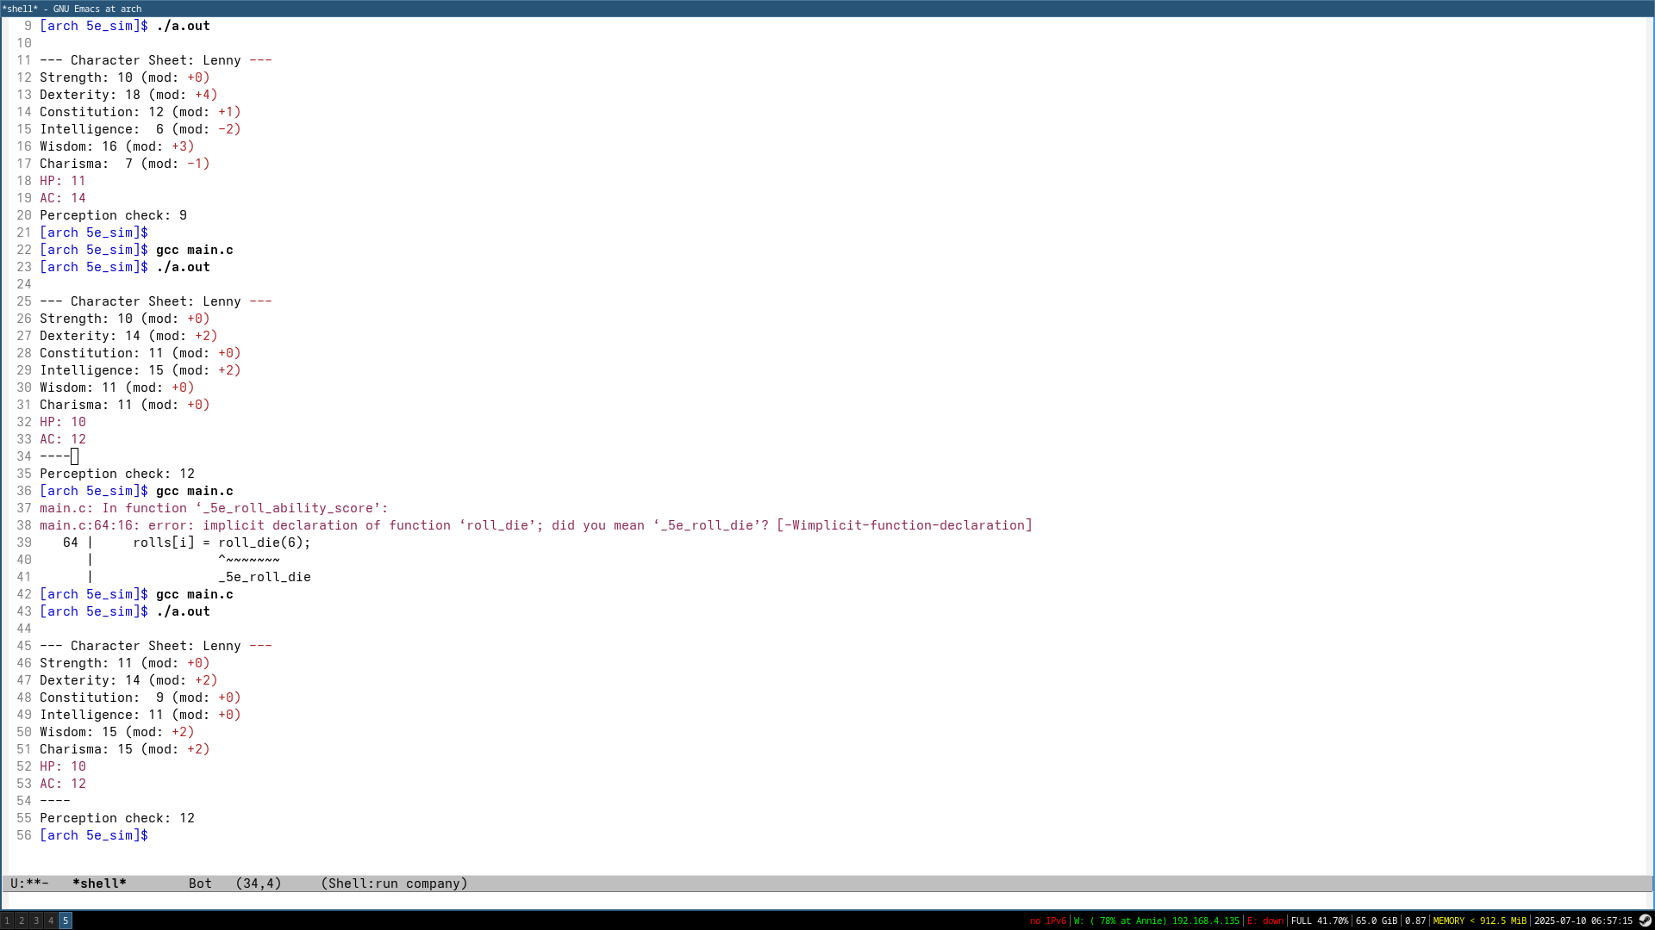Click the Bot position indicator in mode line
Image resolution: width=1655 pixels, height=930 pixels.
pos(200,883)
